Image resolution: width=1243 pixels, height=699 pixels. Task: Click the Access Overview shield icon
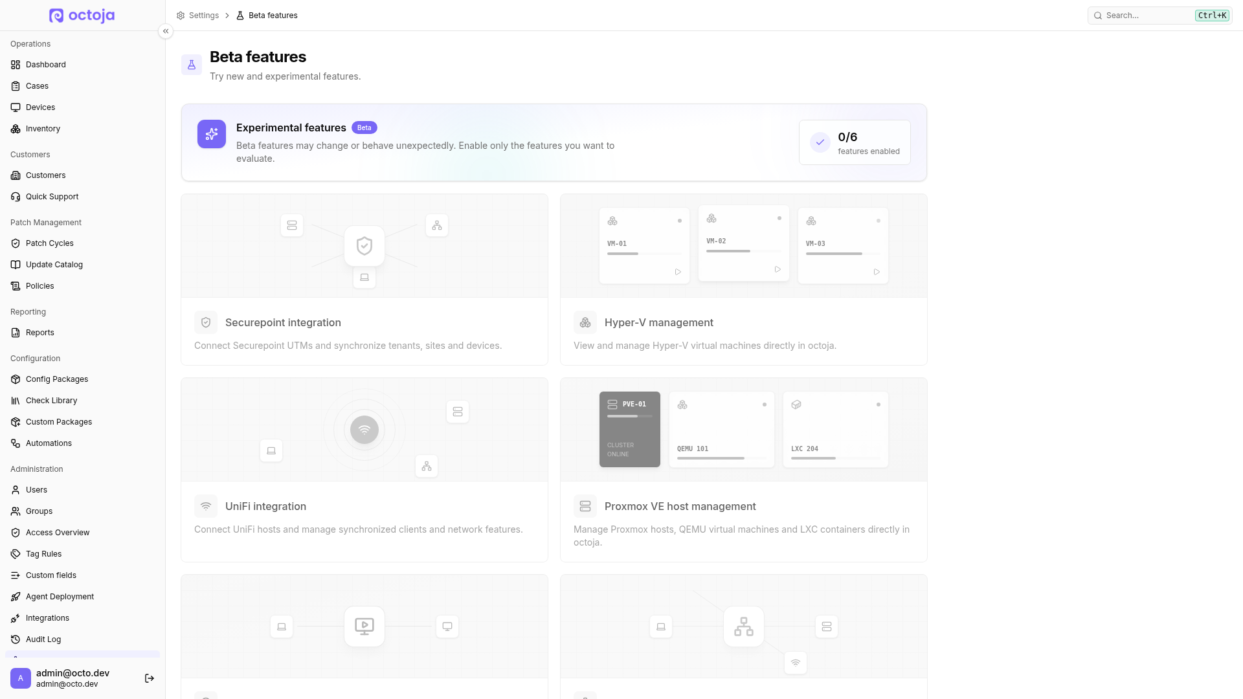[x=16, y=533]
